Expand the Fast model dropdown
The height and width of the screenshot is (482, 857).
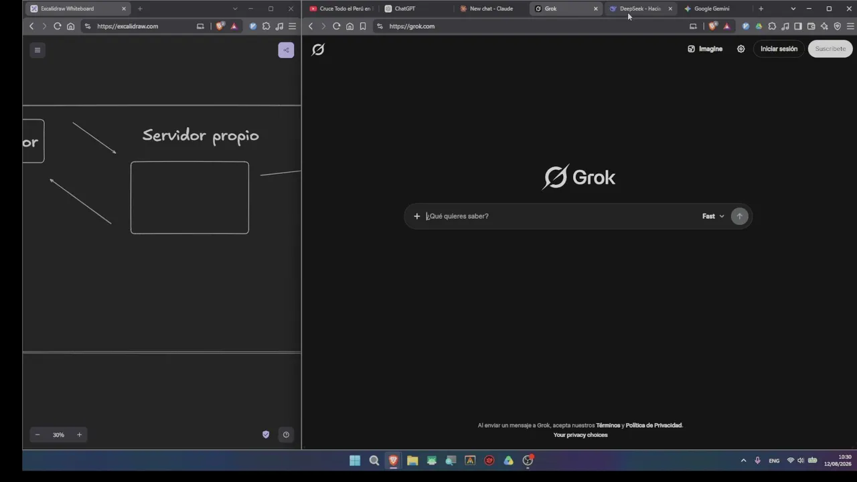[713, 216]
